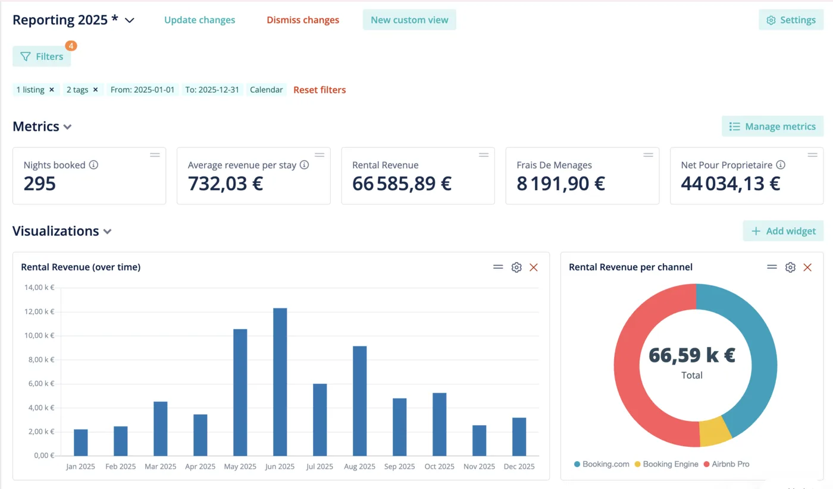The width and height of the screenshot is (833, 489).
Task: Toggle Booking Engine series in donut legend
Action: pos(666,464)
